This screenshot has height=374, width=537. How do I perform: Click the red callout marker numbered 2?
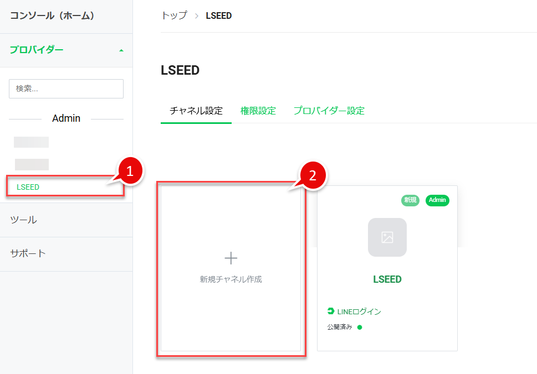pos(313,175)
